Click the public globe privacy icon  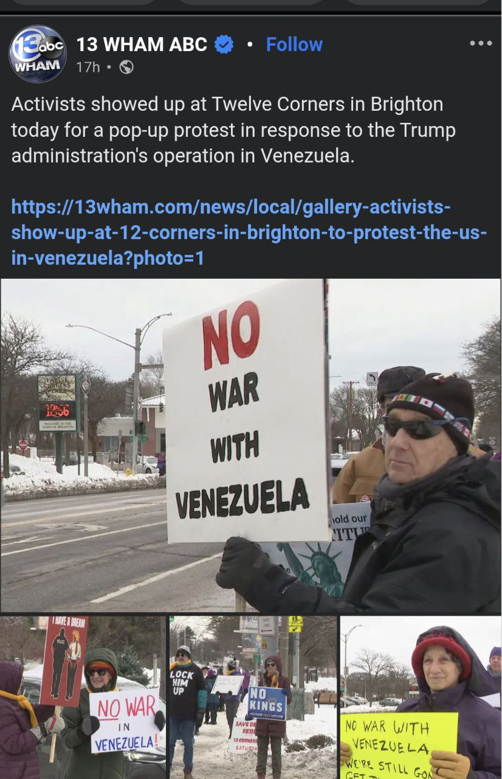click(x=126, y=68)
